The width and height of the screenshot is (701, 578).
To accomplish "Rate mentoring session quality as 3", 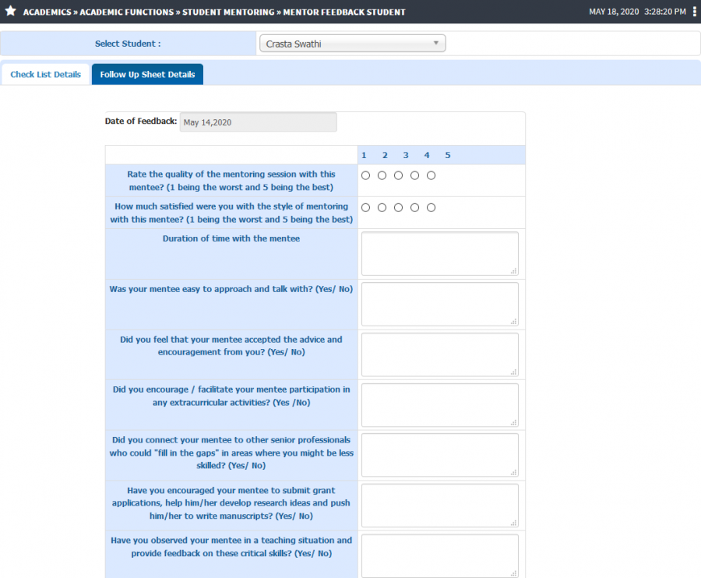I will (398, 176).
